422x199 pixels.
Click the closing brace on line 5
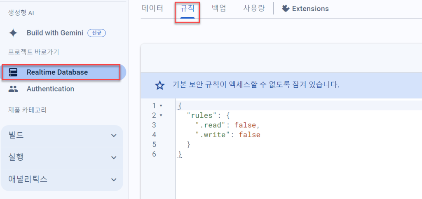point(189,145)
